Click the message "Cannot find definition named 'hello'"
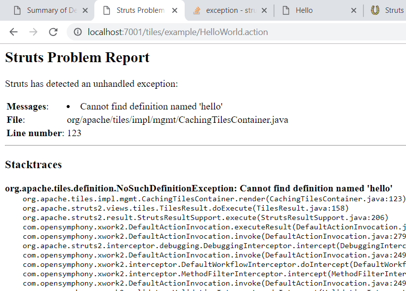 [x=151, y=107]
